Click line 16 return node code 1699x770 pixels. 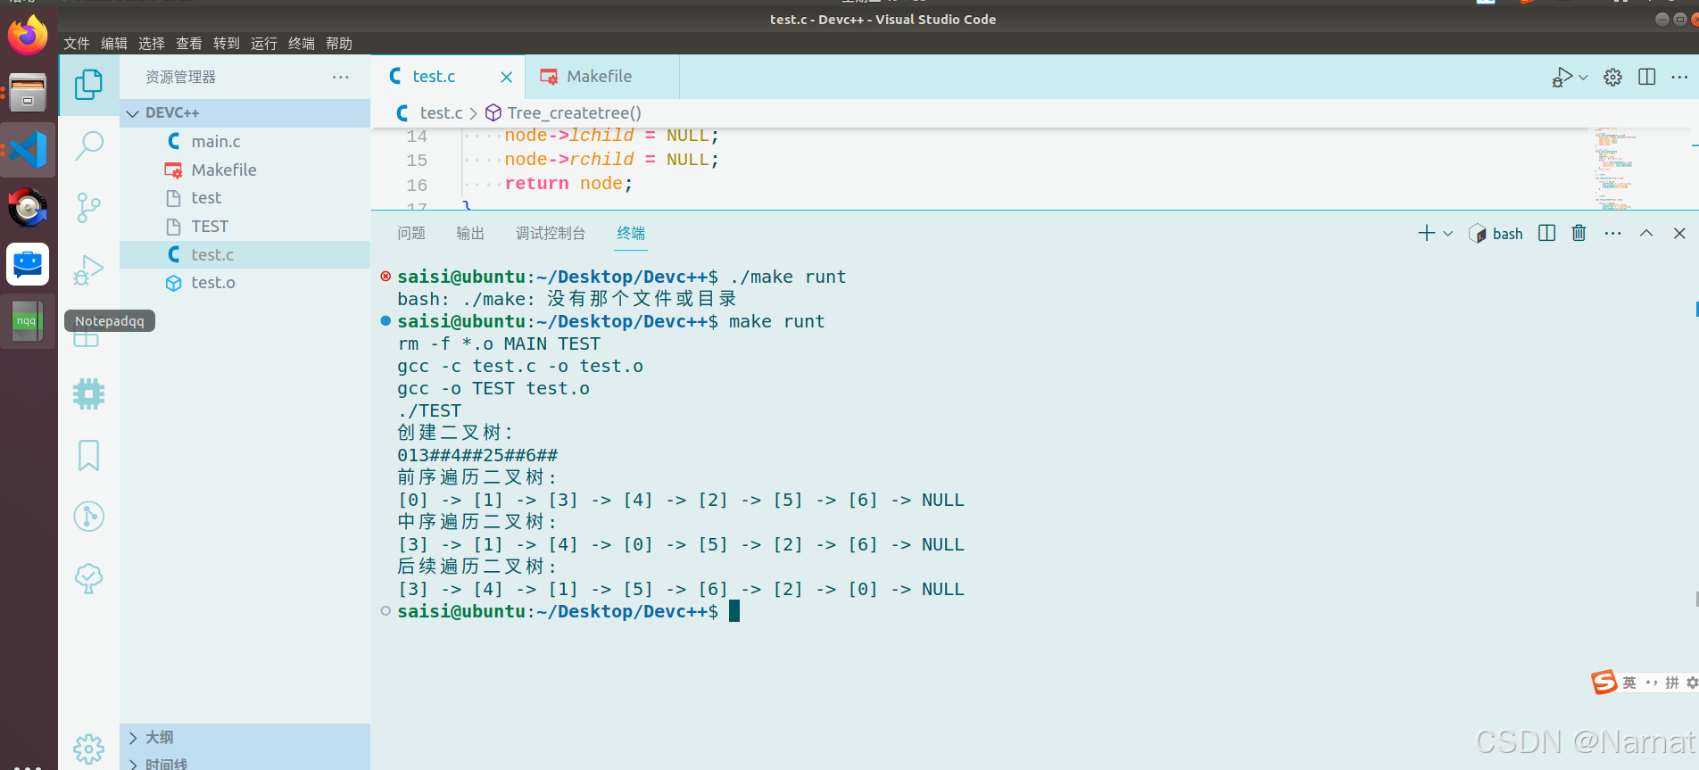tap(568, 184)
